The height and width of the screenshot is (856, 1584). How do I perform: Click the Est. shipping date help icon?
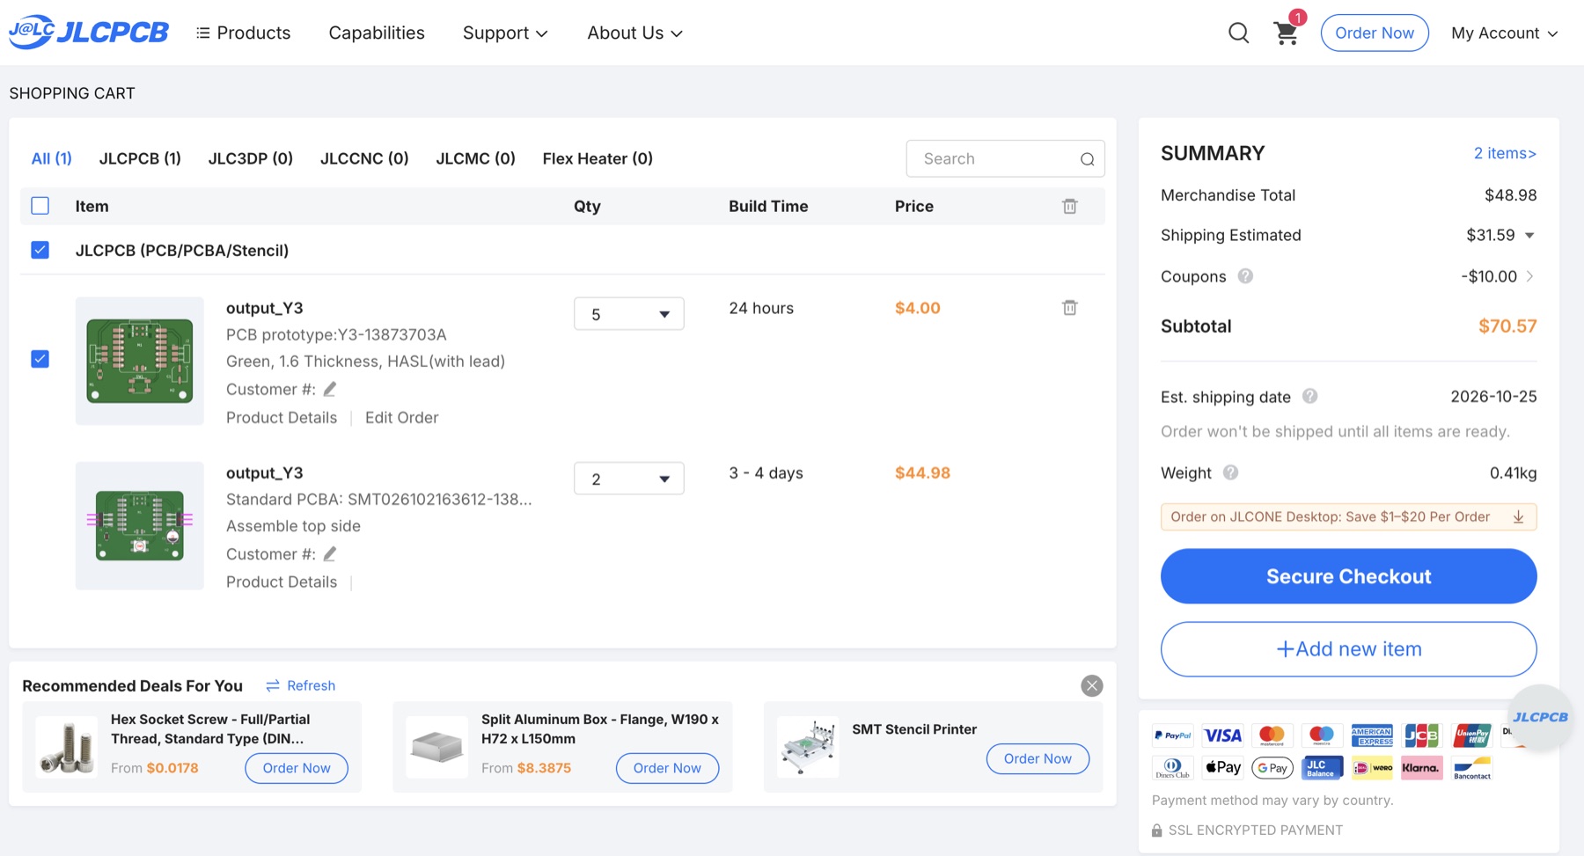coord(1309,396)
